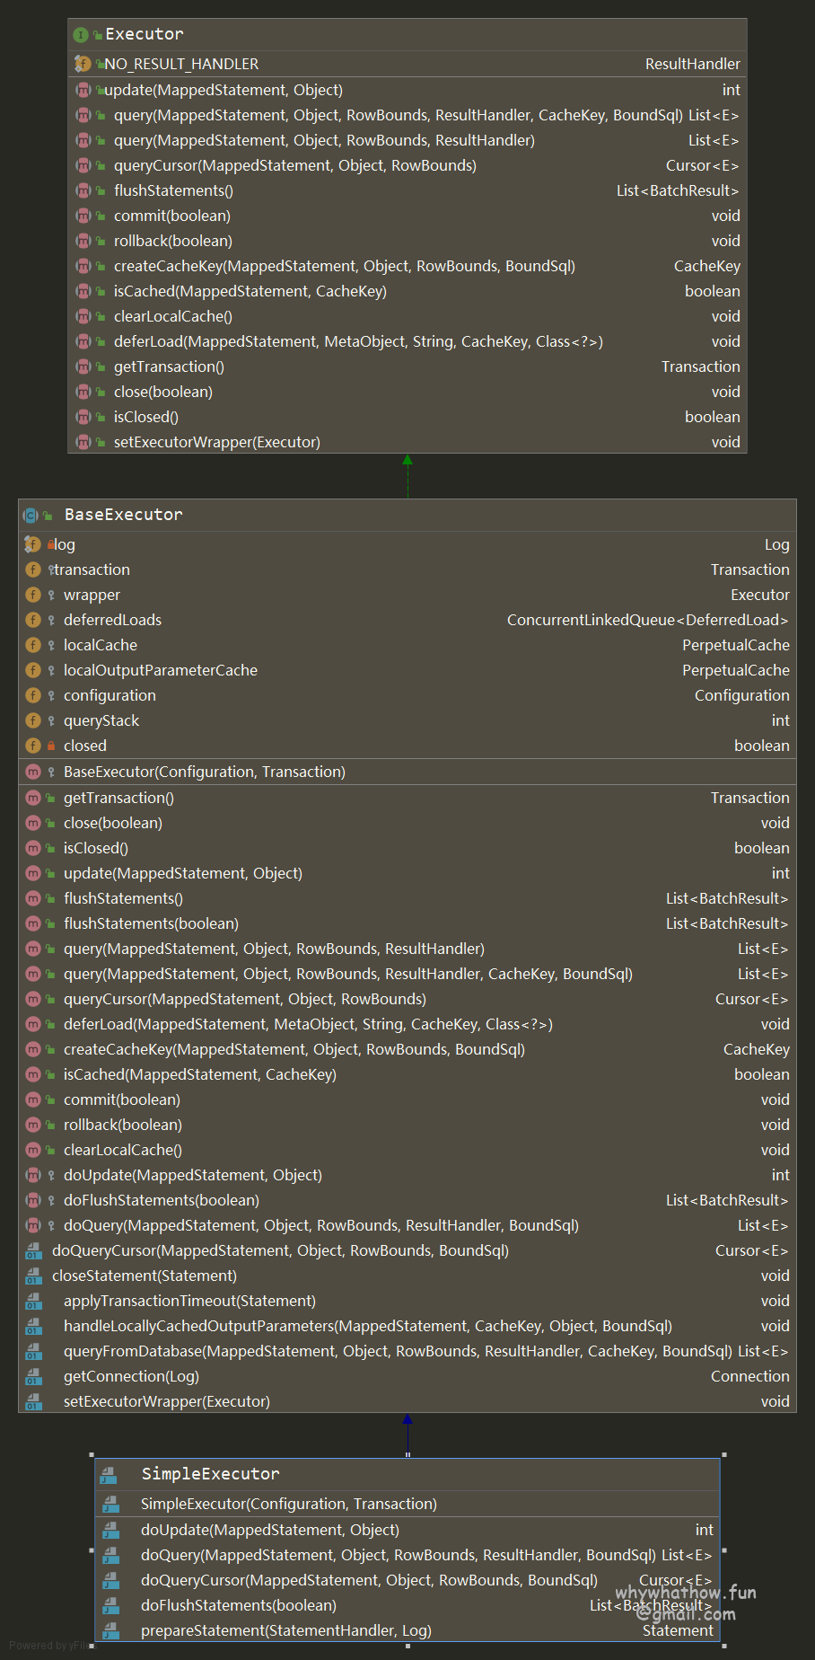Select the SimpleExecutor class title

(x=210, y=1474)
